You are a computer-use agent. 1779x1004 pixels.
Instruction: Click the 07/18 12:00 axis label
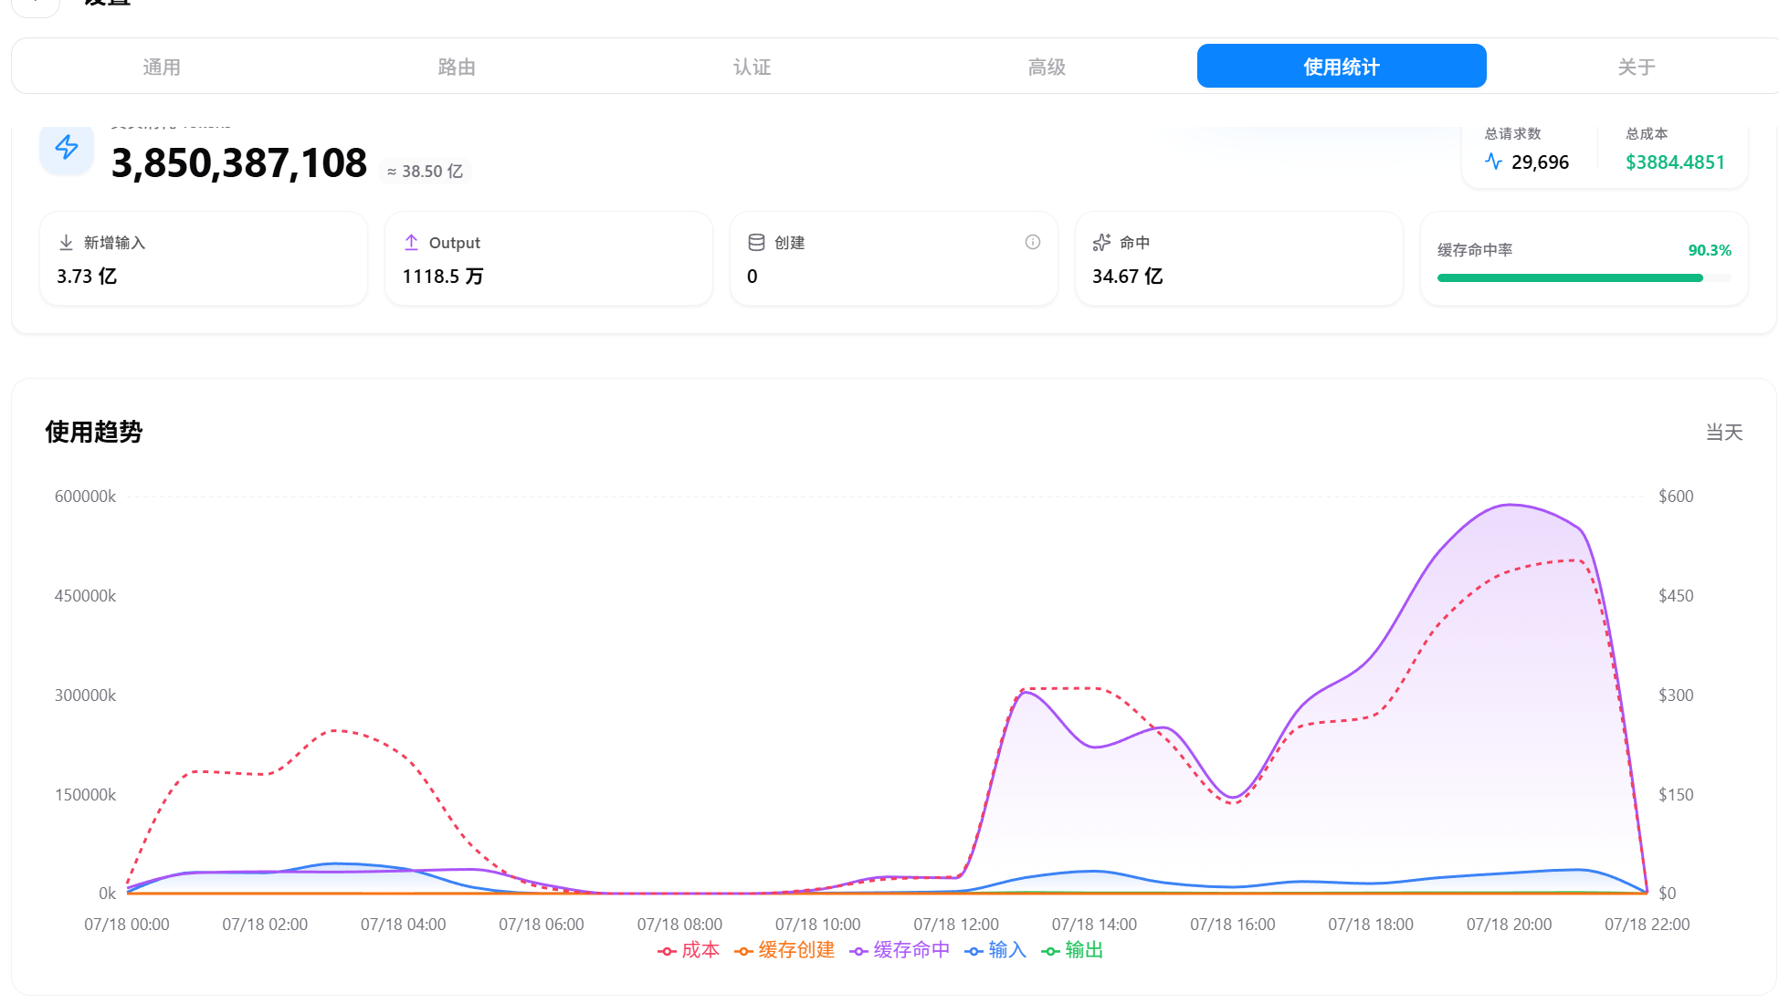(956, 925)
